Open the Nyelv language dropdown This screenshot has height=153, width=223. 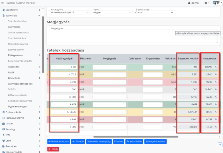(112, 13)
